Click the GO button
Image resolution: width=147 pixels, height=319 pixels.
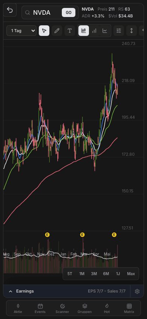click(x=69, y=12)
